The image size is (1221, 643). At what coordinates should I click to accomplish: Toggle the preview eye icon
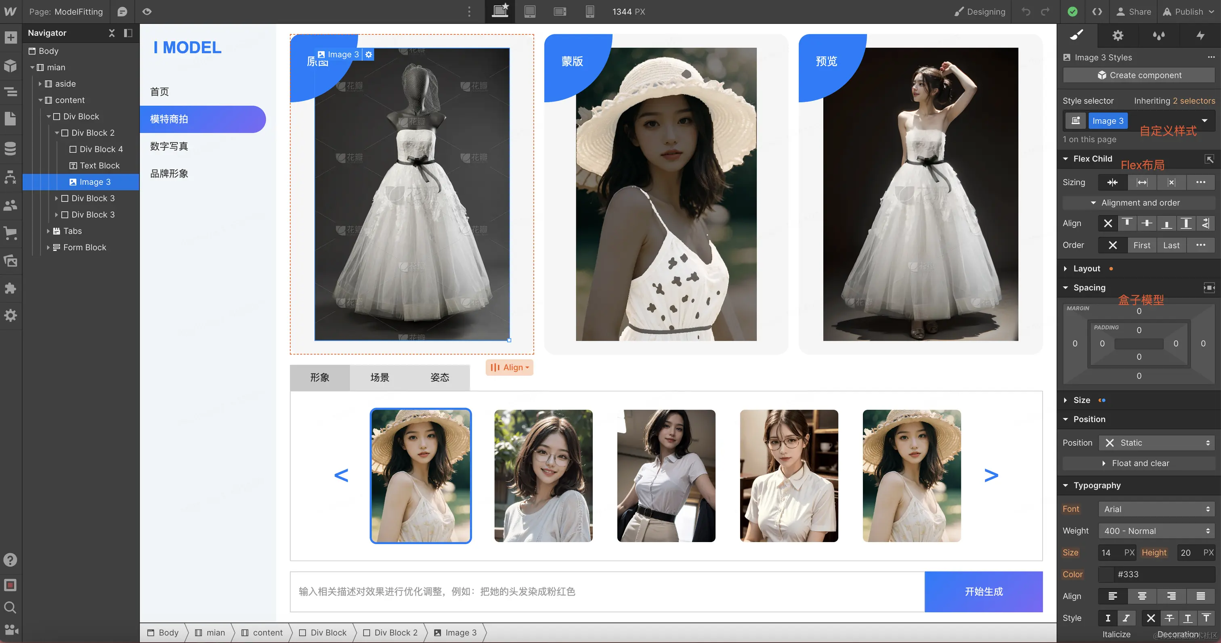147,12
